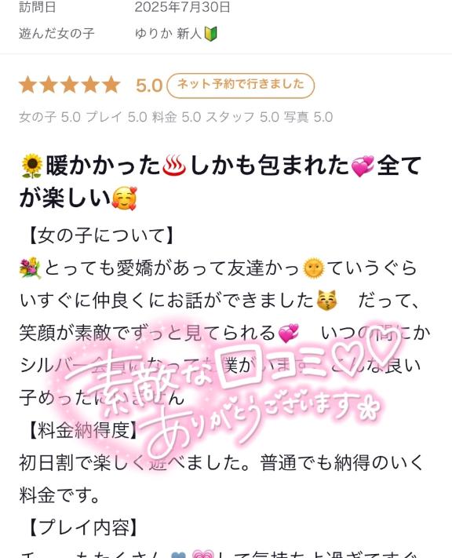
Task: Click the 【プレイ内容】 section heading
Action: (82, 527)
